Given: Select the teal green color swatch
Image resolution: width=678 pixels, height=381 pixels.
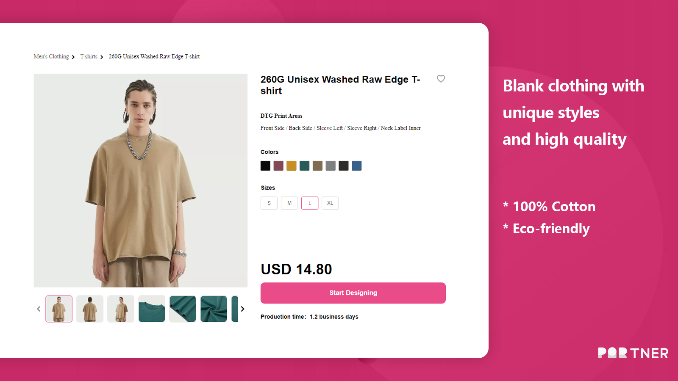Looking at the screenshot, I should (305, 166).
